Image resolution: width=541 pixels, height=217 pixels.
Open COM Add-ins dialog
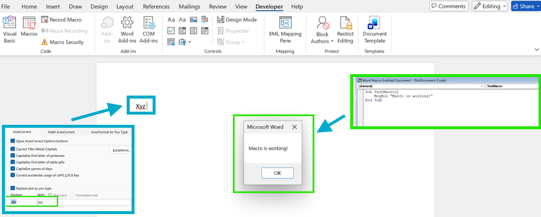pyautogui.click(x=148, y=30)
